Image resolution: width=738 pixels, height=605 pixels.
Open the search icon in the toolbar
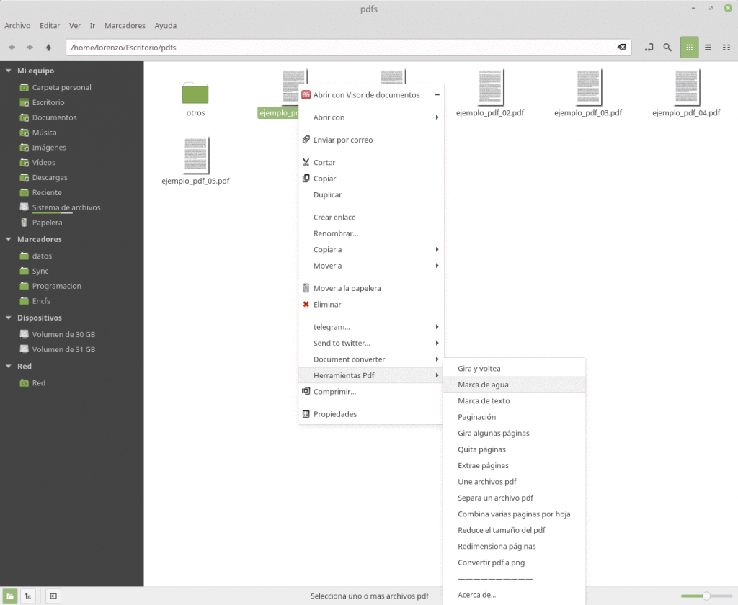pos(667,47)
